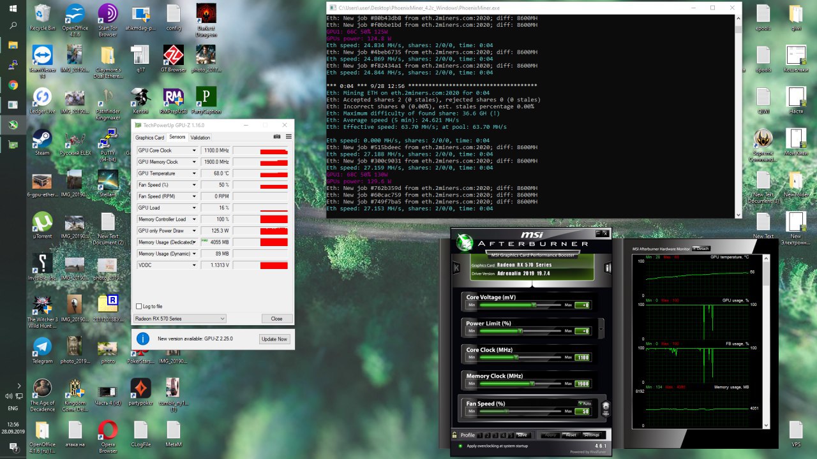Click the GPU-Z Close button

click(276, 319)
